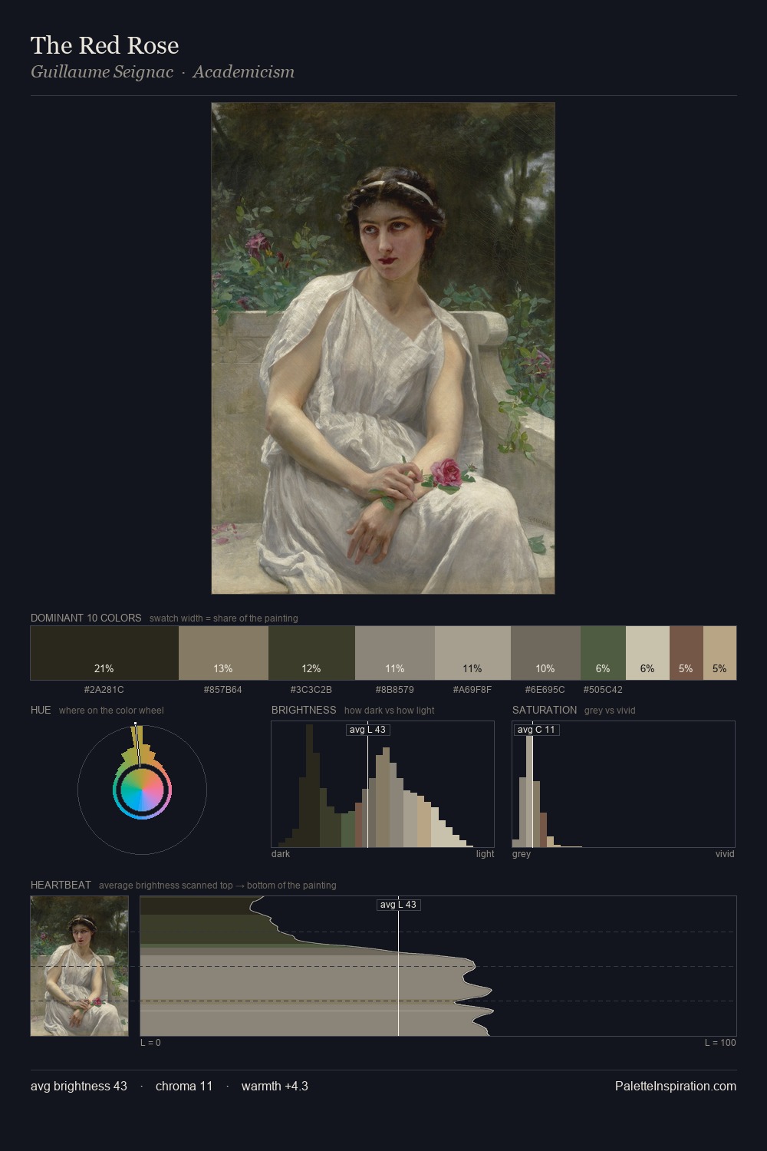Screen dimensions: 767x1151
Task: Click the "avg L 43" marker in heartbeat chart
Action: 399,905
